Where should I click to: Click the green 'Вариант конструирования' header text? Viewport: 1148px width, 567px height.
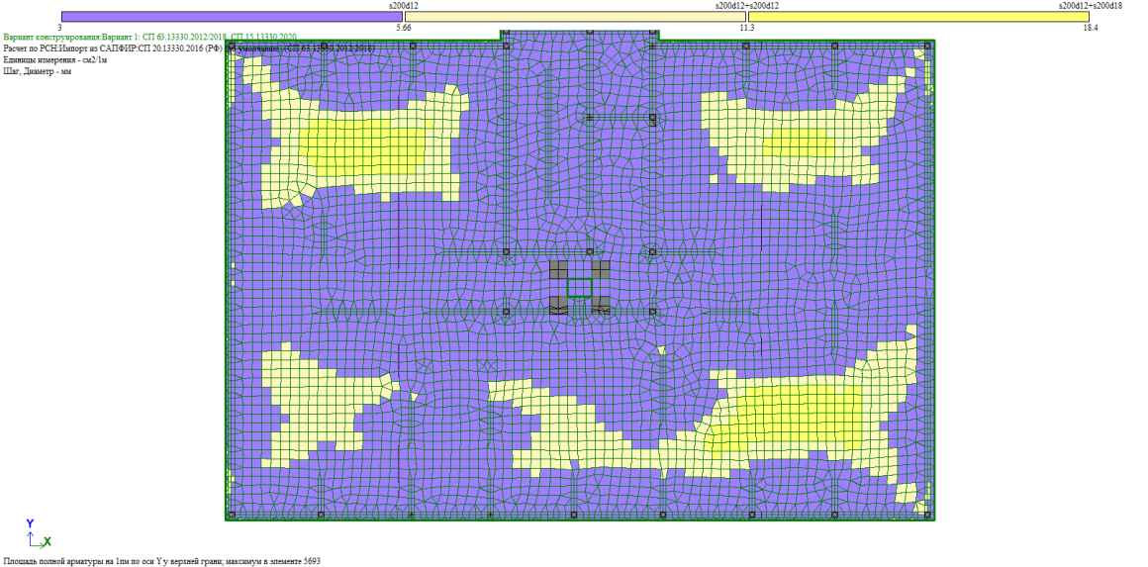[x=149, y=37]
